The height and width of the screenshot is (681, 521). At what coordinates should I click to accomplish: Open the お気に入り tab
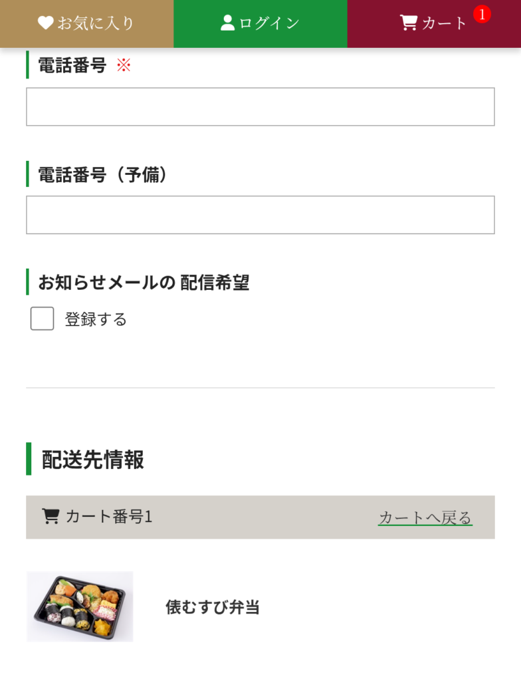86,24
